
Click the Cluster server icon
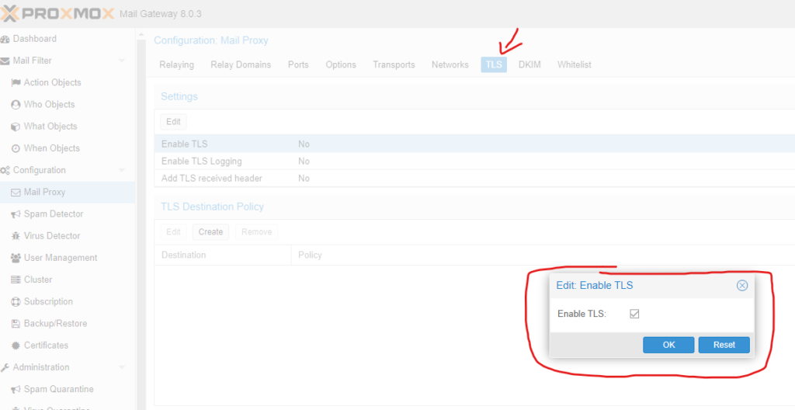(x=16, y=280)
